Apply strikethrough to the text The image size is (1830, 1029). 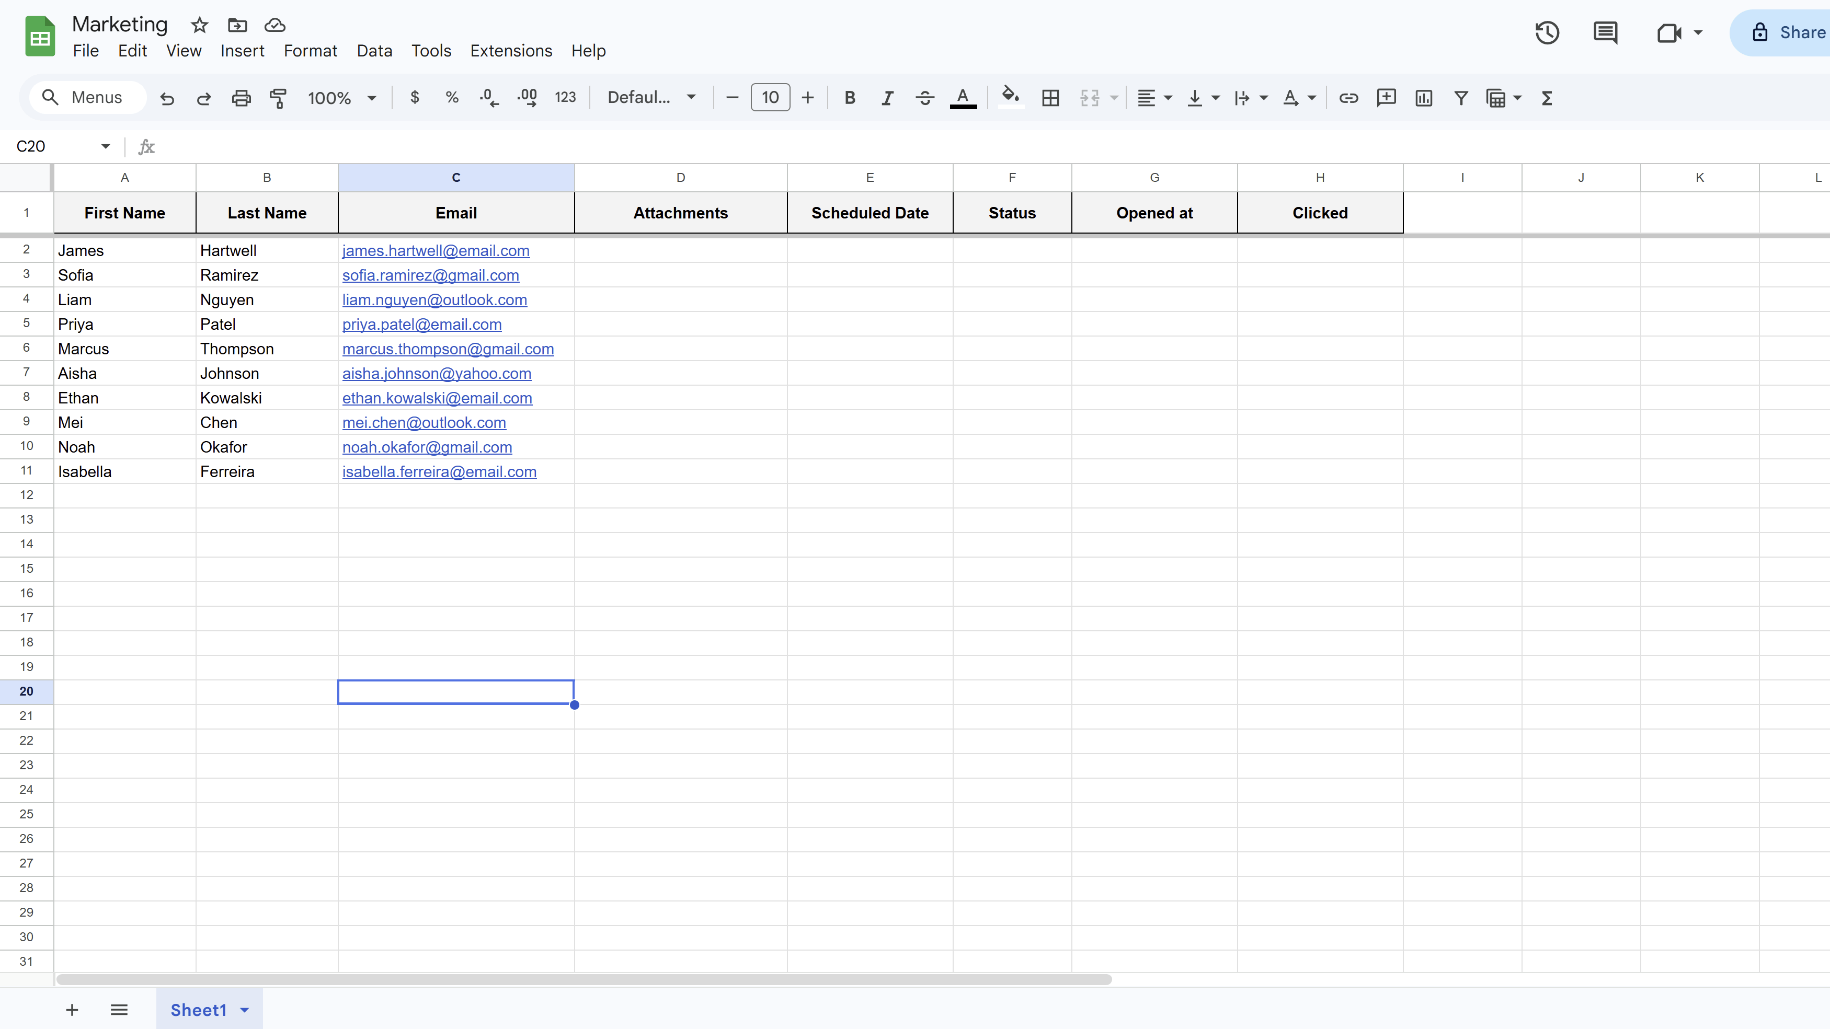[924, 97]
